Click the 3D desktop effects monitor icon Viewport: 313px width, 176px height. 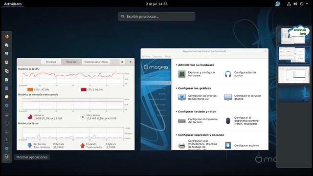coord(181,97)
